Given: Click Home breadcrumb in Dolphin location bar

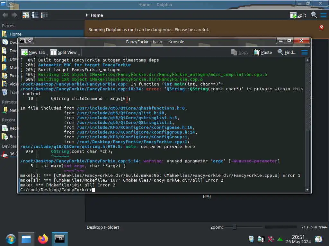Looking at the screenshot, I should click(x=97, y=15).
